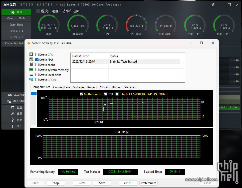
Task: Click the Date & Time column header
Action: coord(89,56)
